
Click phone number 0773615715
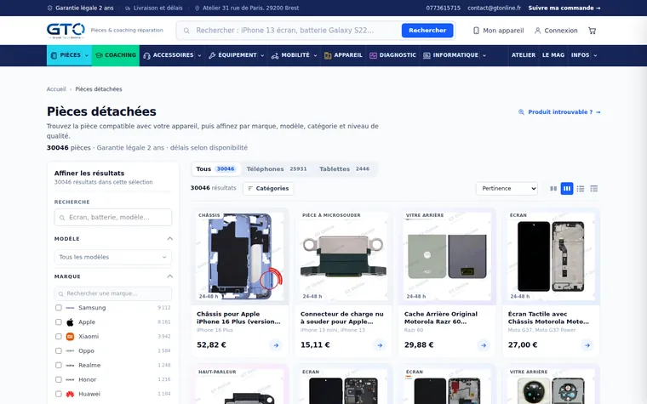coord(444,8)
